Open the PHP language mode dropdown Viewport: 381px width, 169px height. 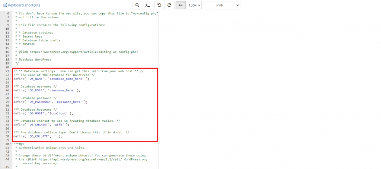tap(221, 5)
